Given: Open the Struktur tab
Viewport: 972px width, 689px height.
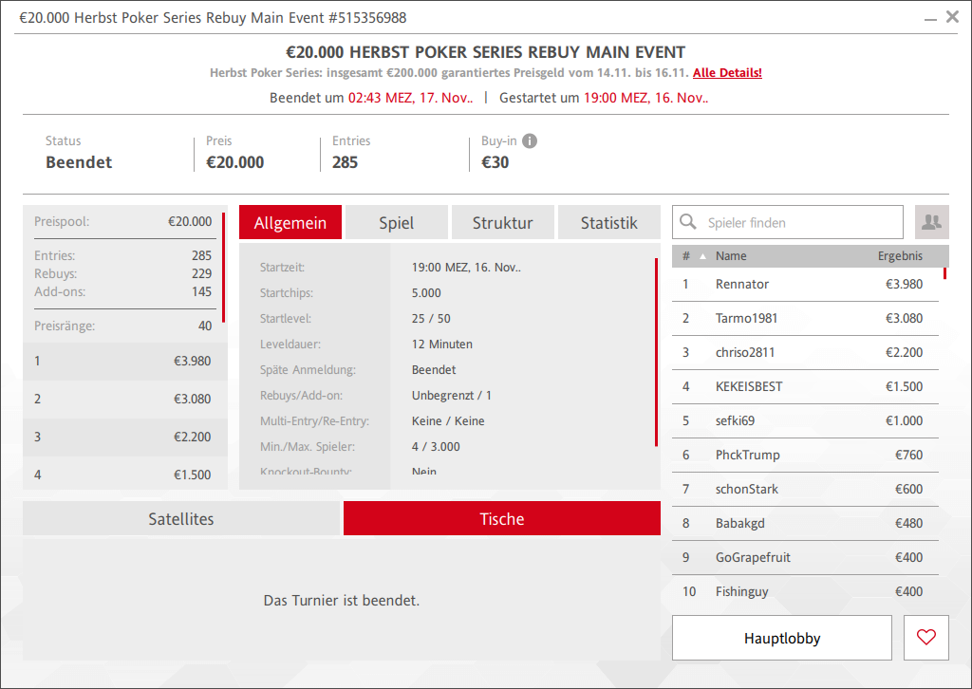Looking at the screenshot, I should [x=502, y=223].
